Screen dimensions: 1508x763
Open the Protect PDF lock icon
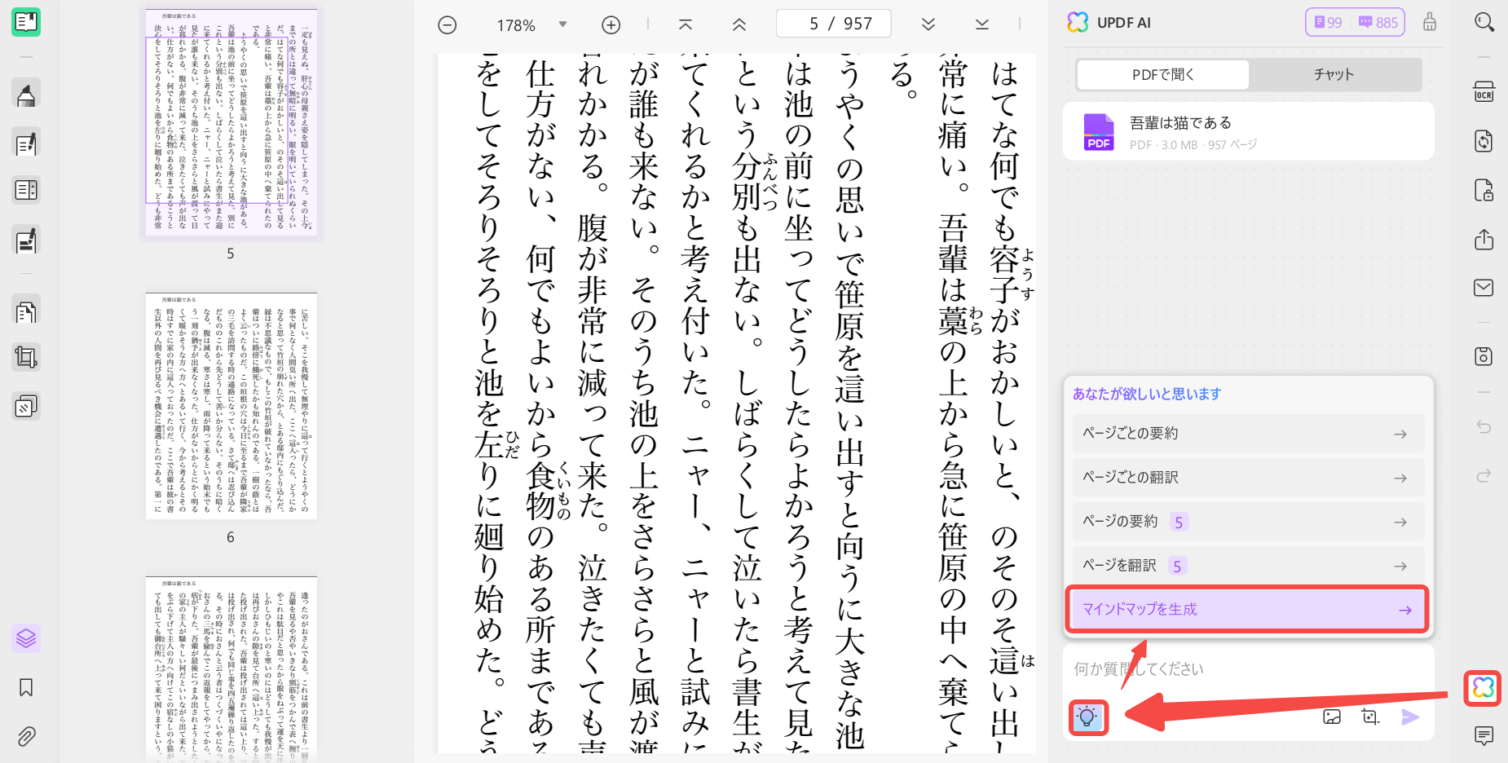click(1484, 191)
